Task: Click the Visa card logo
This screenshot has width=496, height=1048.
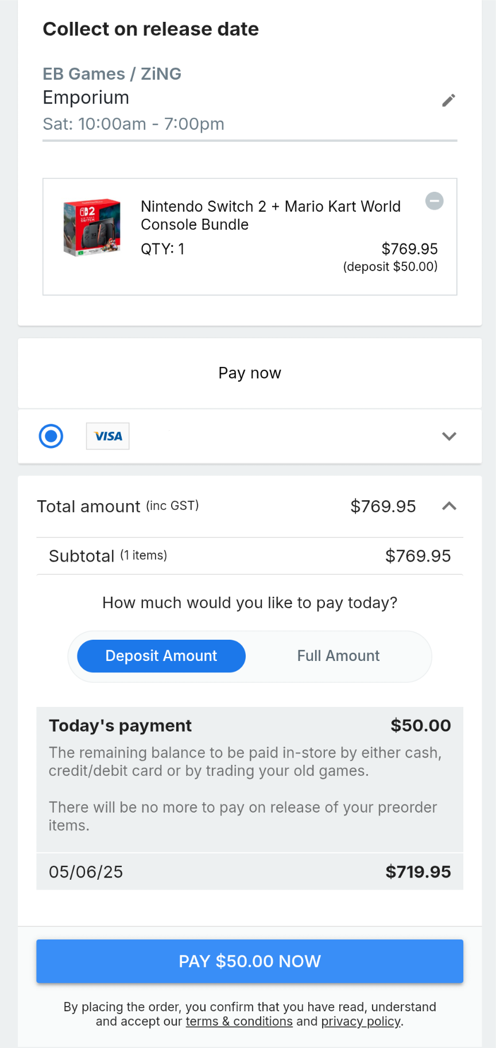Action: (x=108, y=436)
